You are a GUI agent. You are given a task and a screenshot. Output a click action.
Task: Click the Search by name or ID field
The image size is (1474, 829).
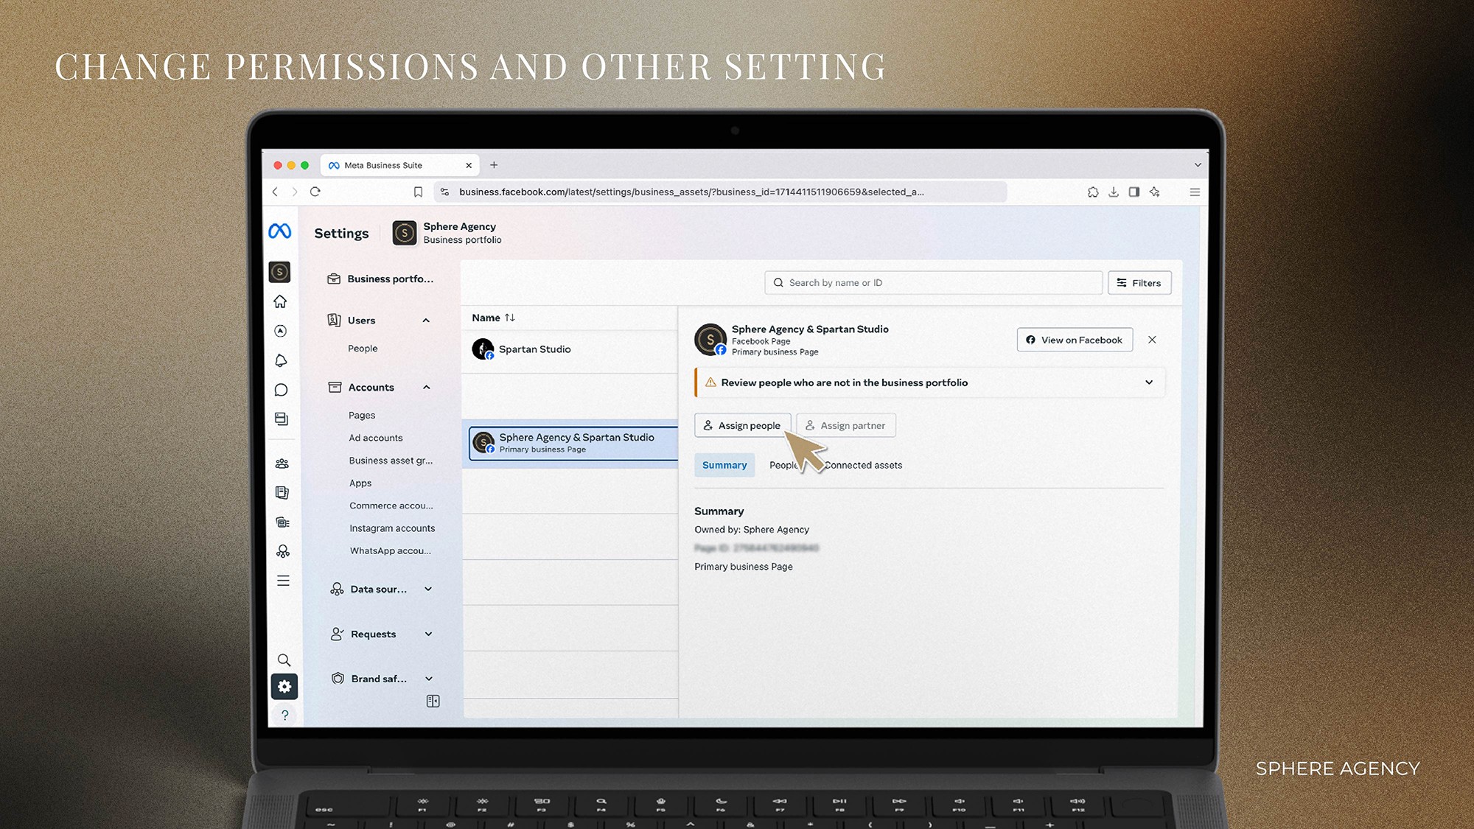tap(932, 282)
